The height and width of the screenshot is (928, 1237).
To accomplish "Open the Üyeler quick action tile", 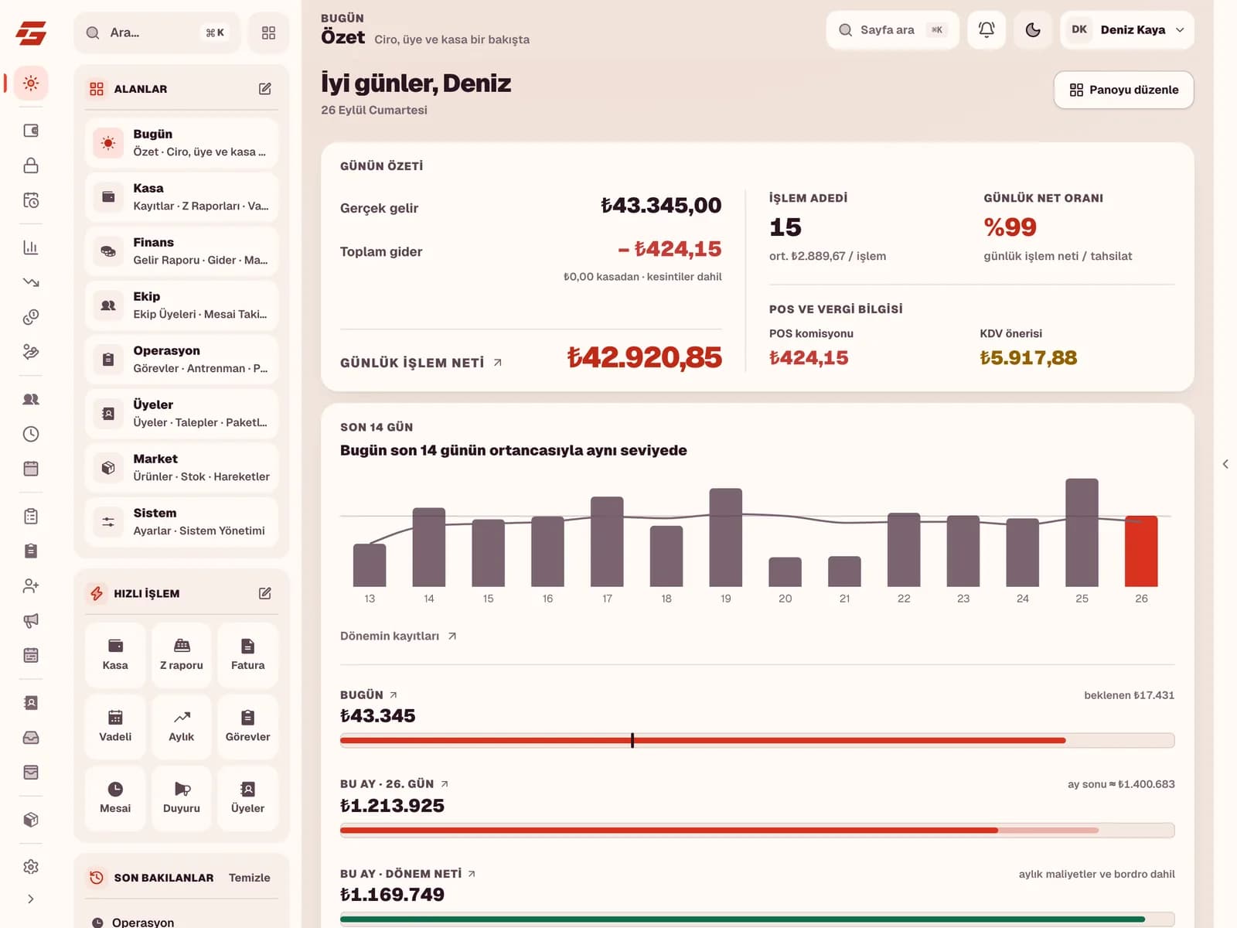I will point(247,798).
